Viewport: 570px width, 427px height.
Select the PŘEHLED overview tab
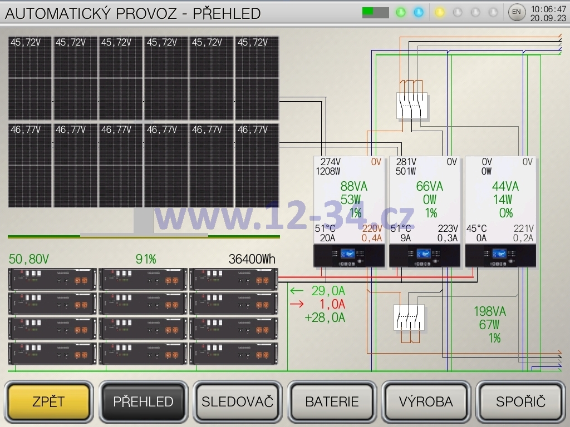click(143, 401)
